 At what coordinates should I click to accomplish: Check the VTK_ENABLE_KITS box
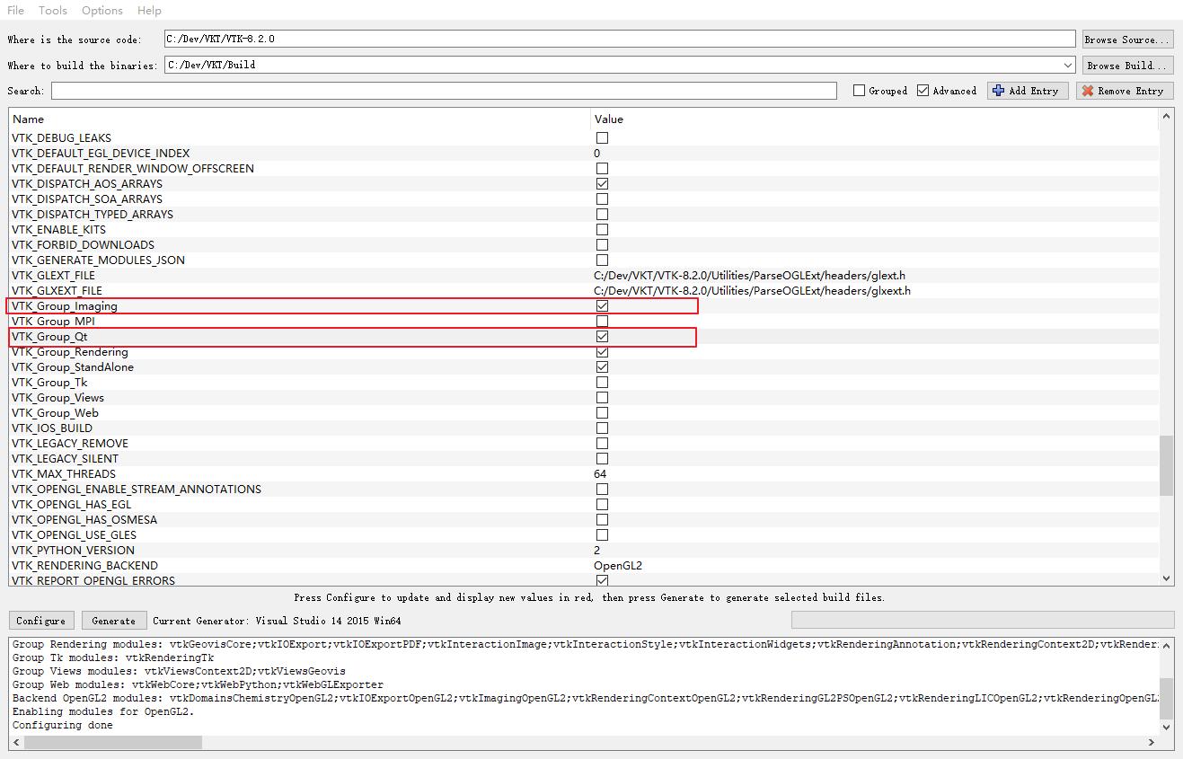(x=602, y=230)
